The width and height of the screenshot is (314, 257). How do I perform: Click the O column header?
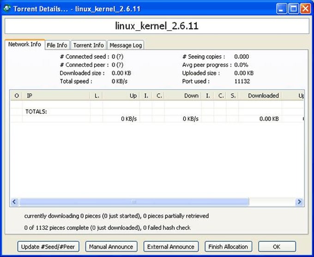tap(17, 96)
